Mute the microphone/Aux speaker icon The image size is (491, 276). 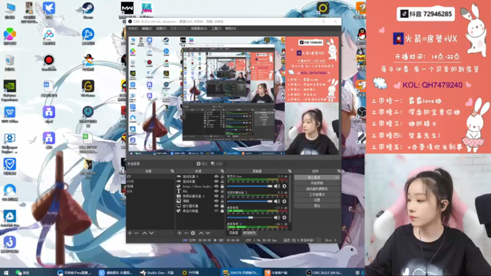tap(277, 186)
